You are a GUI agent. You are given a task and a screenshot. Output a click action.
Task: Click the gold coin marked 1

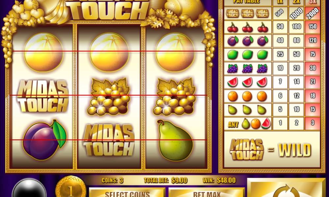(x=71, y=187)
